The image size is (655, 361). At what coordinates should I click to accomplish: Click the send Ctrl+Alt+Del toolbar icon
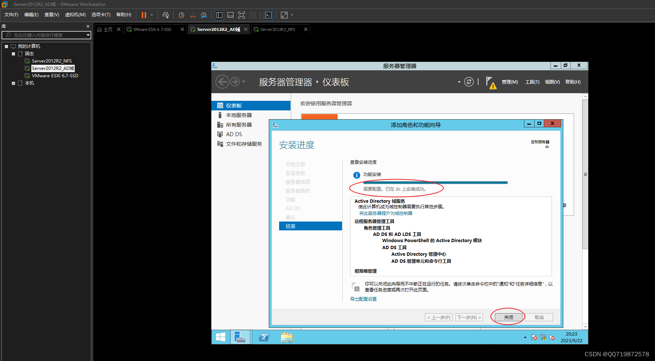(x=166, y=15)
